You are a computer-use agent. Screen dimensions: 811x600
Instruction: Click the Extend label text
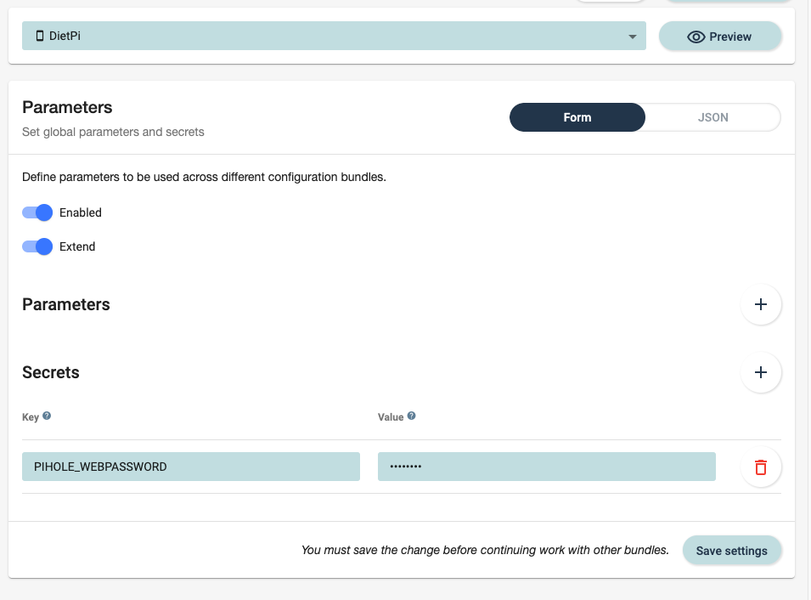77,246
